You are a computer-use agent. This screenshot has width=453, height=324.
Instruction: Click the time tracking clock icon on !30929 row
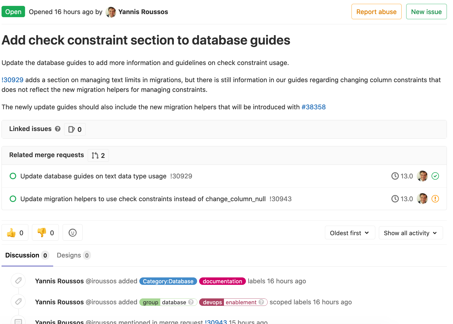pyautogui.click(x=395, y=176)
